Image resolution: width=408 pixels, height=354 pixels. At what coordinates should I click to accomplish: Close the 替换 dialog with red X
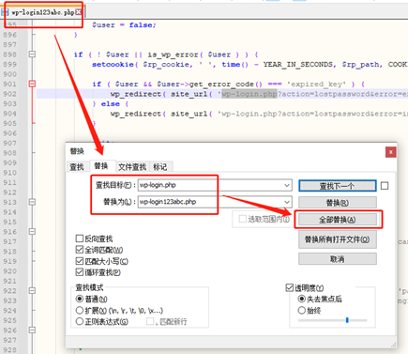[390, 152]
